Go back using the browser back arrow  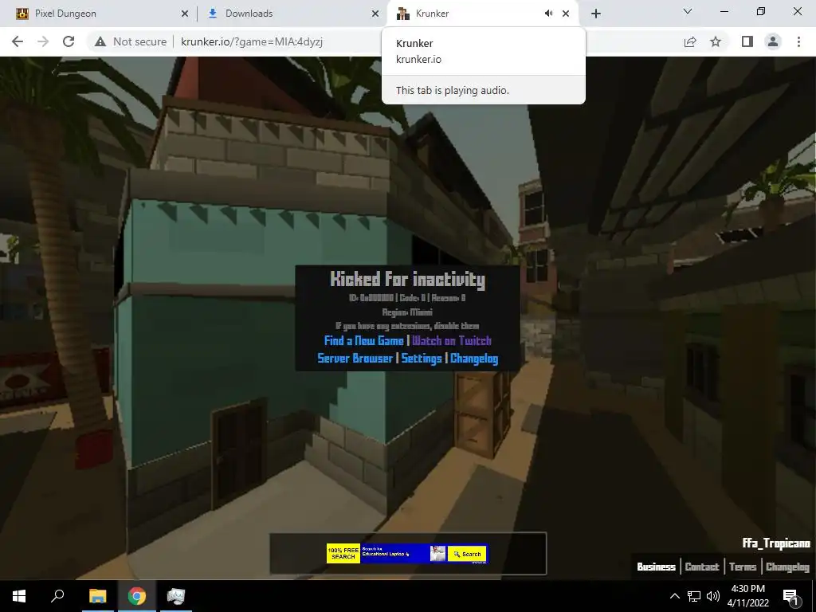[x=18, y=41]
